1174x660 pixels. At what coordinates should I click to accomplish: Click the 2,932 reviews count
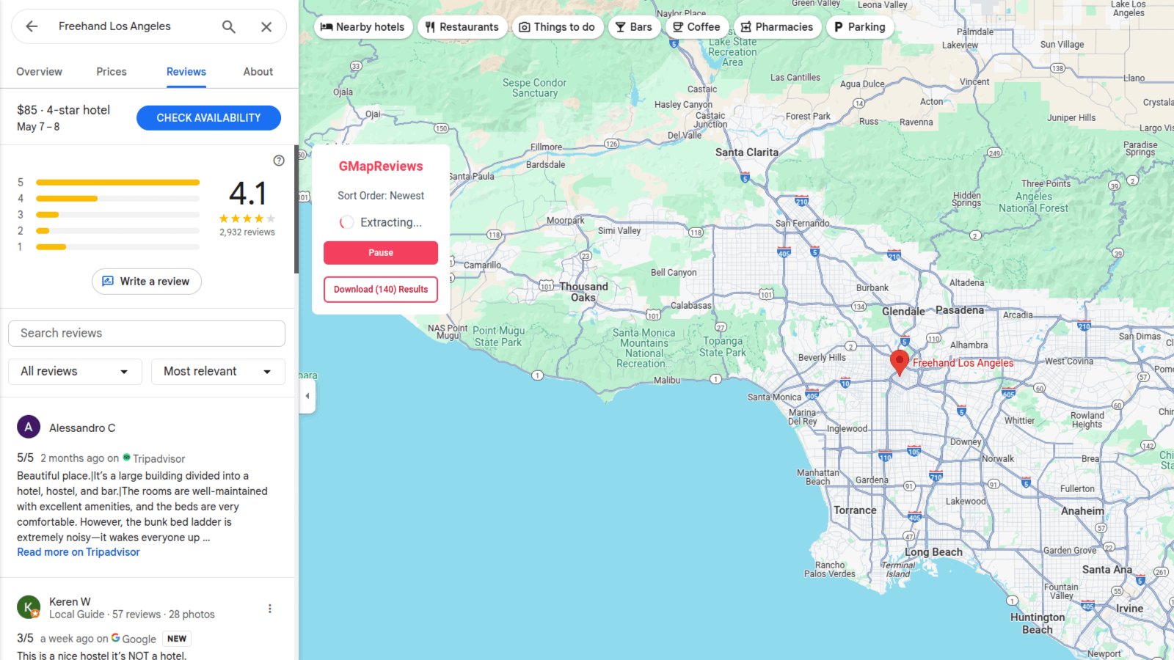[x=247, y=232]
